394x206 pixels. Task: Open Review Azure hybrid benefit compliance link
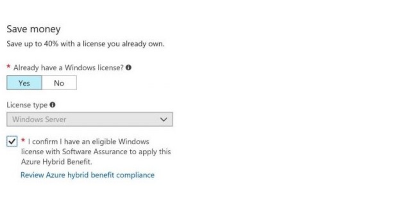click(88, 175)
